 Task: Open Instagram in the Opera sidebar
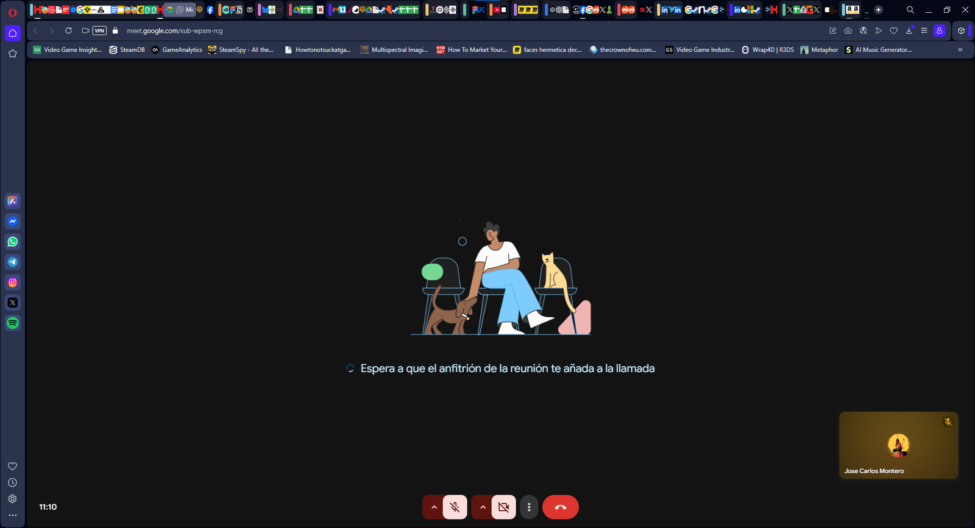[x=13, y=283]
